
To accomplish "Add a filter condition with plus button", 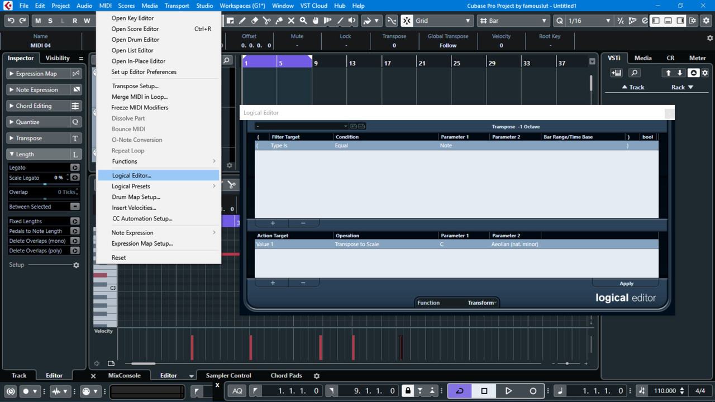I will [x=273, y=223].
